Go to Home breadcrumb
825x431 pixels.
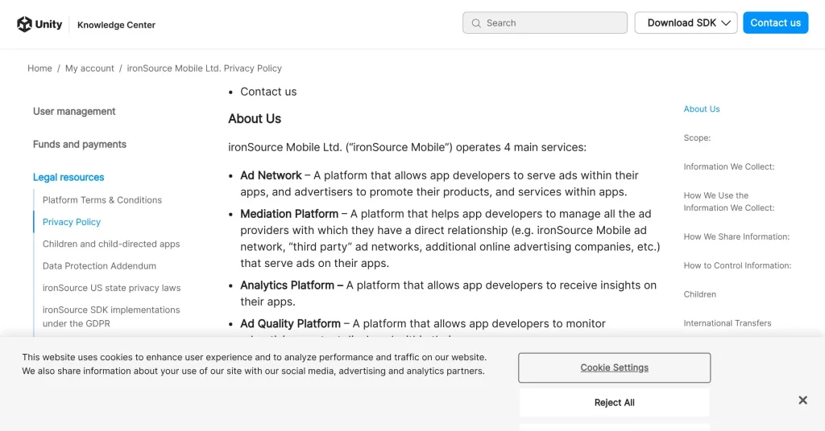coord(39,68)
